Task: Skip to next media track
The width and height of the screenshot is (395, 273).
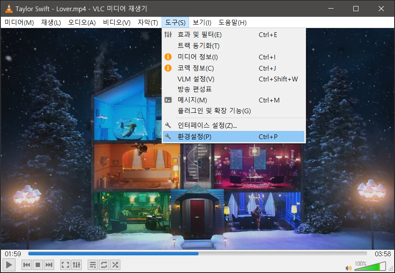Action: (49, 265)
